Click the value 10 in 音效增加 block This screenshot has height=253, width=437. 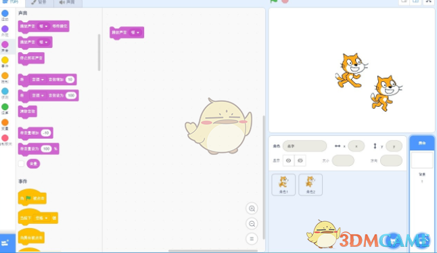point(70,80)
